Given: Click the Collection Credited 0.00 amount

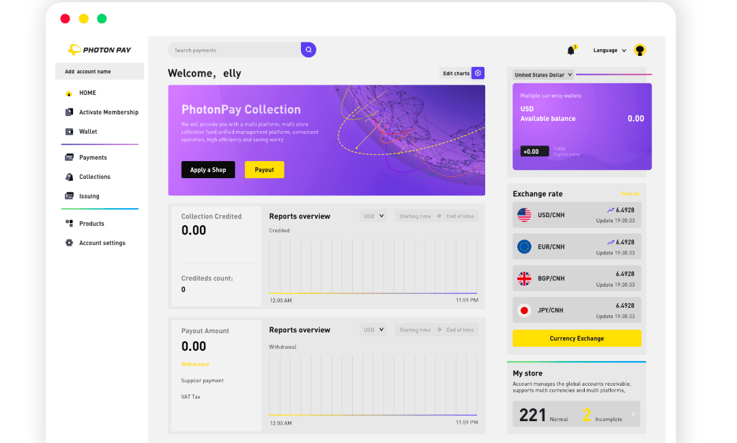Looking at the screenshot, I should click(x=194, y=231).
